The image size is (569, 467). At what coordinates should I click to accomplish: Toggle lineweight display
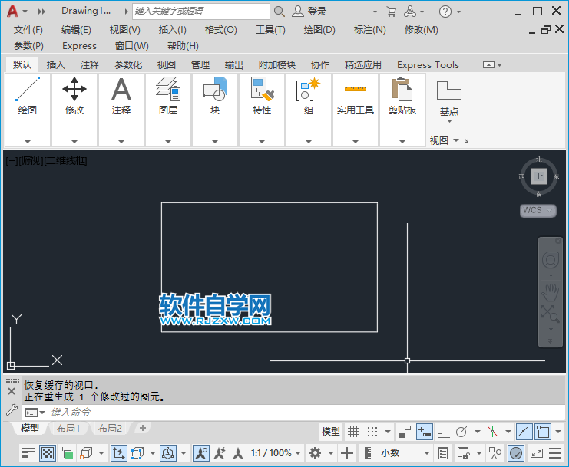(x=28, y=453)
